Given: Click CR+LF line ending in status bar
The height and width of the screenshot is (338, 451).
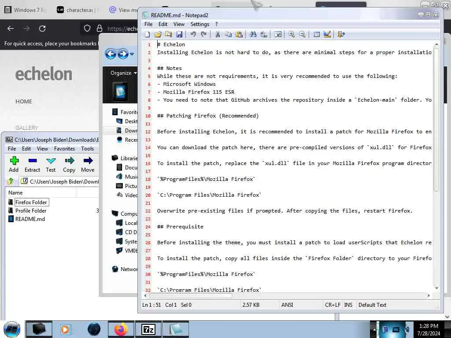Looking at the screenshot, I should [x=333, y=305].
